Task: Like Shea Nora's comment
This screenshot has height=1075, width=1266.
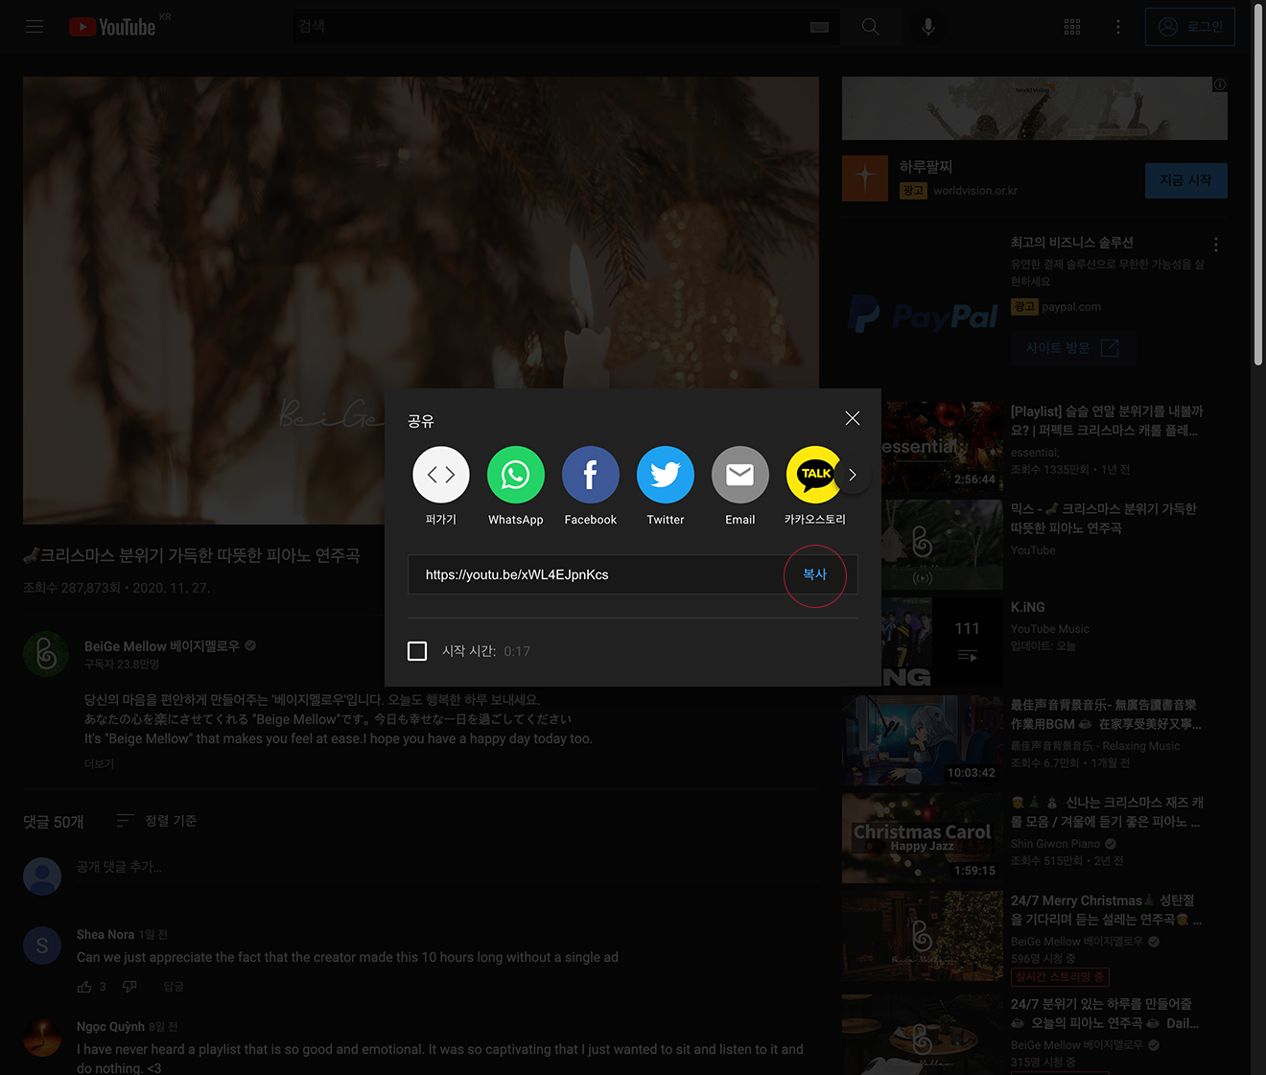Action: (x=84, y=987)
